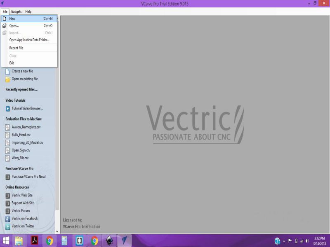The width and height of the screenshot is (330, 247).
Task: Click the Open an existing file folder icon
Action: 7,79
